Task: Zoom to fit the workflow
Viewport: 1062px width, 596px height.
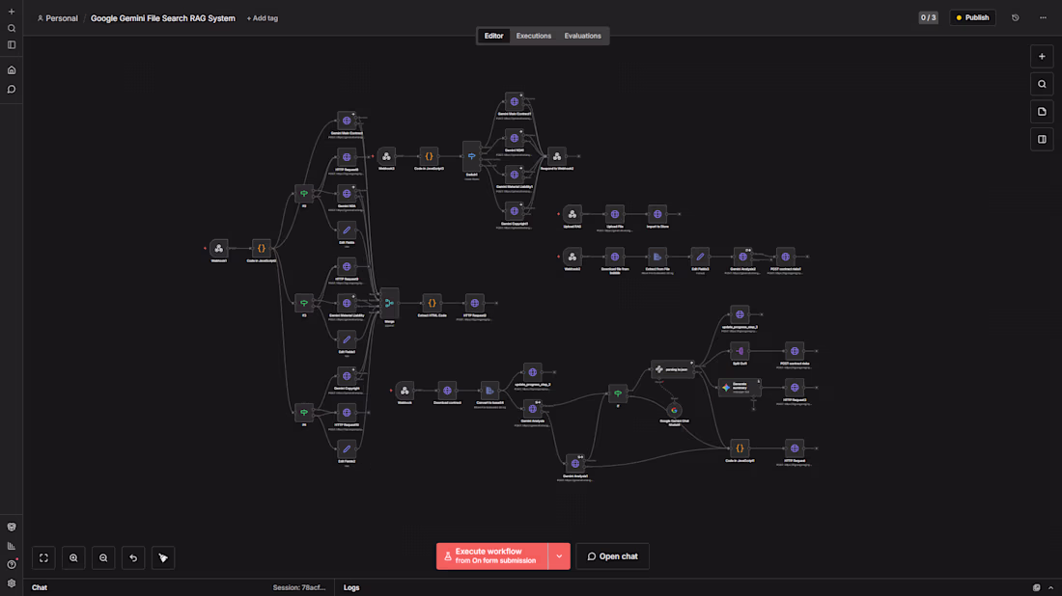Action: tap(44, 558)
